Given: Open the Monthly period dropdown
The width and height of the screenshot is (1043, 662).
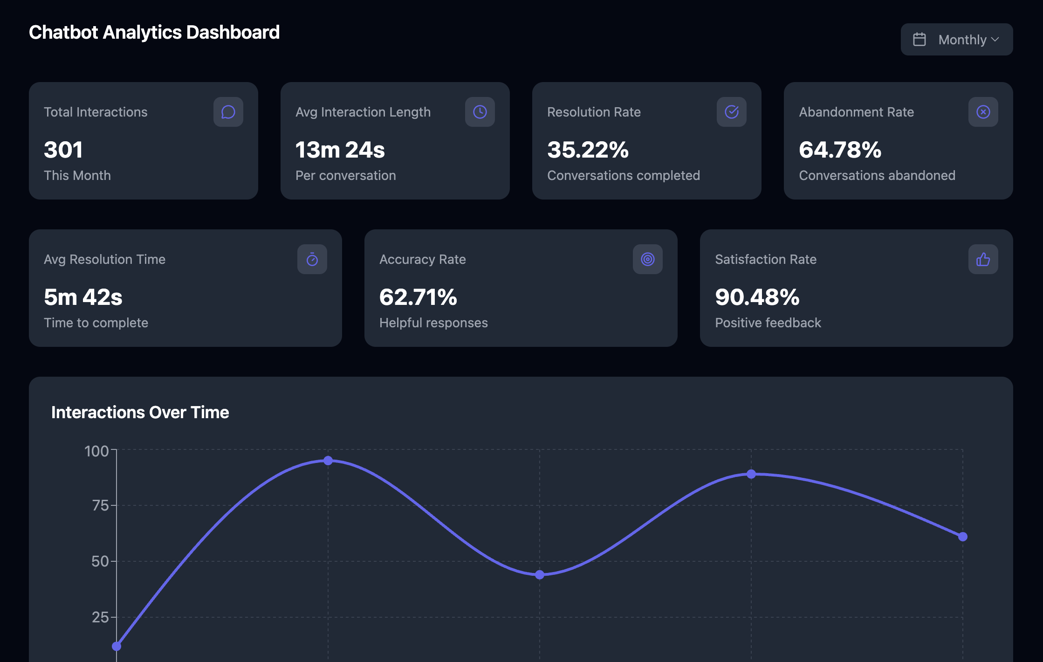Looking at the screenshot, I should (x=956, y=40).
